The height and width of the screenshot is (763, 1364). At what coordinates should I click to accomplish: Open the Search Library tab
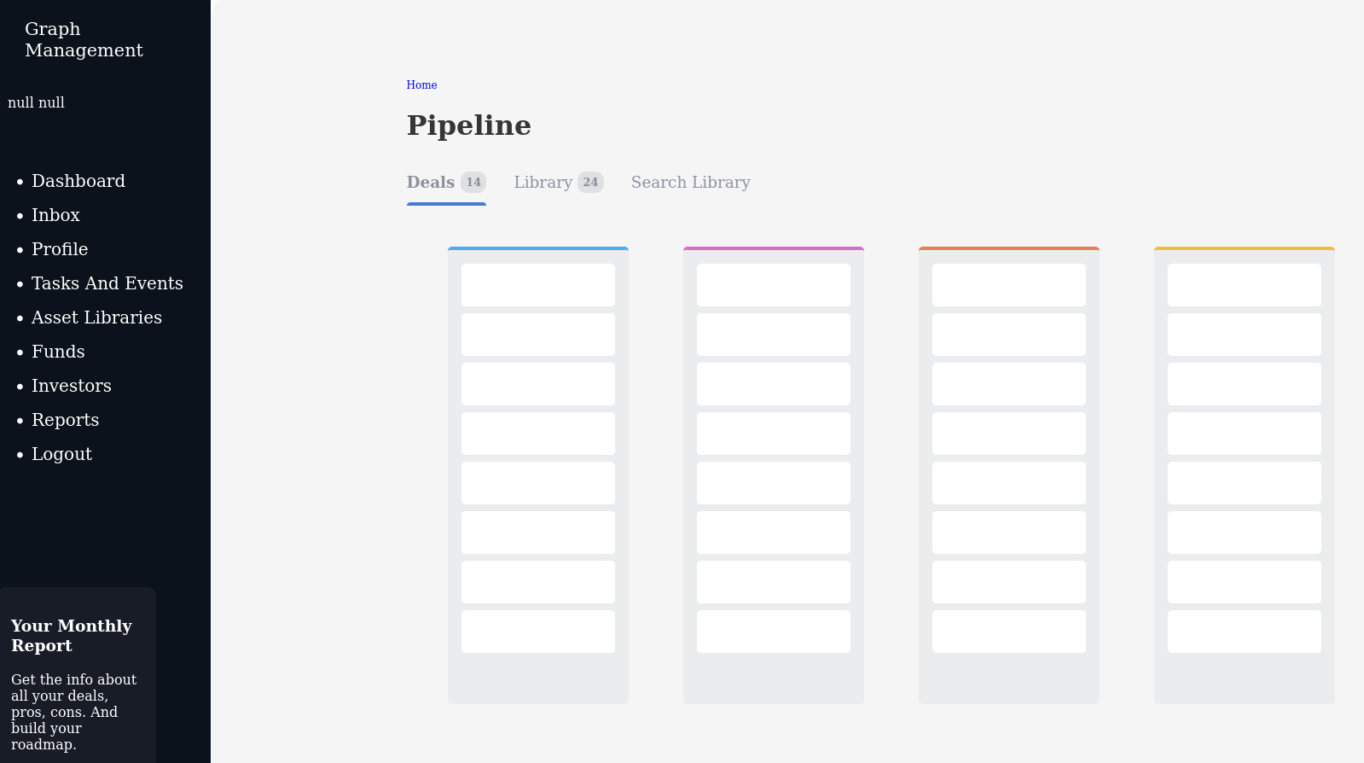690,183
